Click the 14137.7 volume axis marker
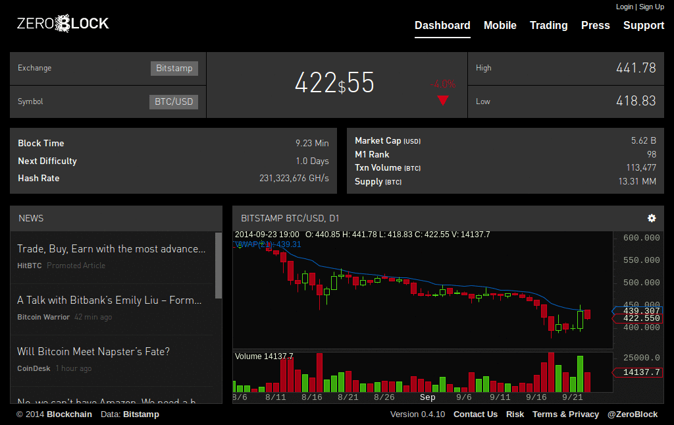 point(638,372)
